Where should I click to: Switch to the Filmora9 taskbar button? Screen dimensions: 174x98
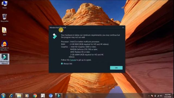click(59, 96)
